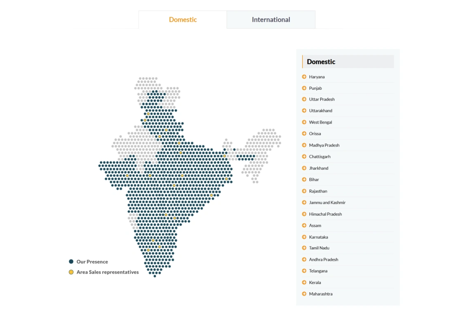Click the arrow icon next to Assam

click(304, 226)
